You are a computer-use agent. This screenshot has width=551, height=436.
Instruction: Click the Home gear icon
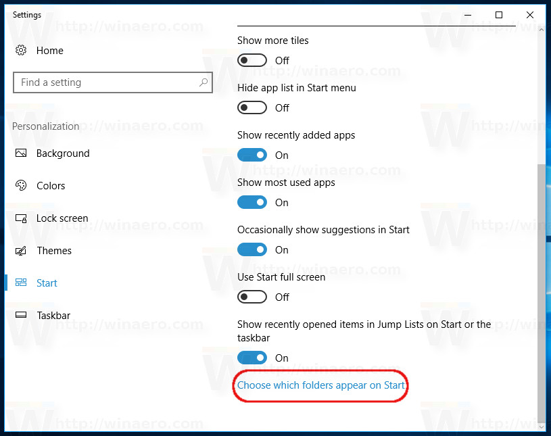pos(21,50)
